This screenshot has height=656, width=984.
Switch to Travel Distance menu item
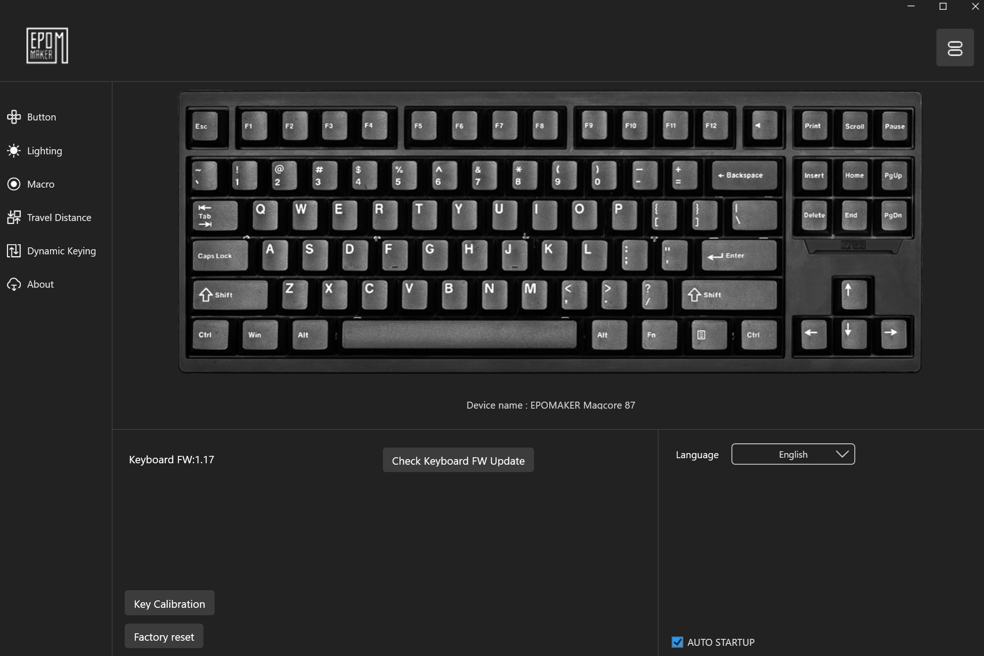click(59, 217)
